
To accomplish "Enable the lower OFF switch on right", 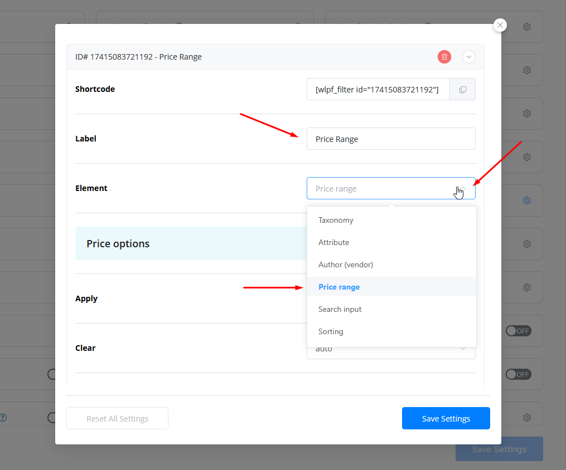I will coord(518,374).
